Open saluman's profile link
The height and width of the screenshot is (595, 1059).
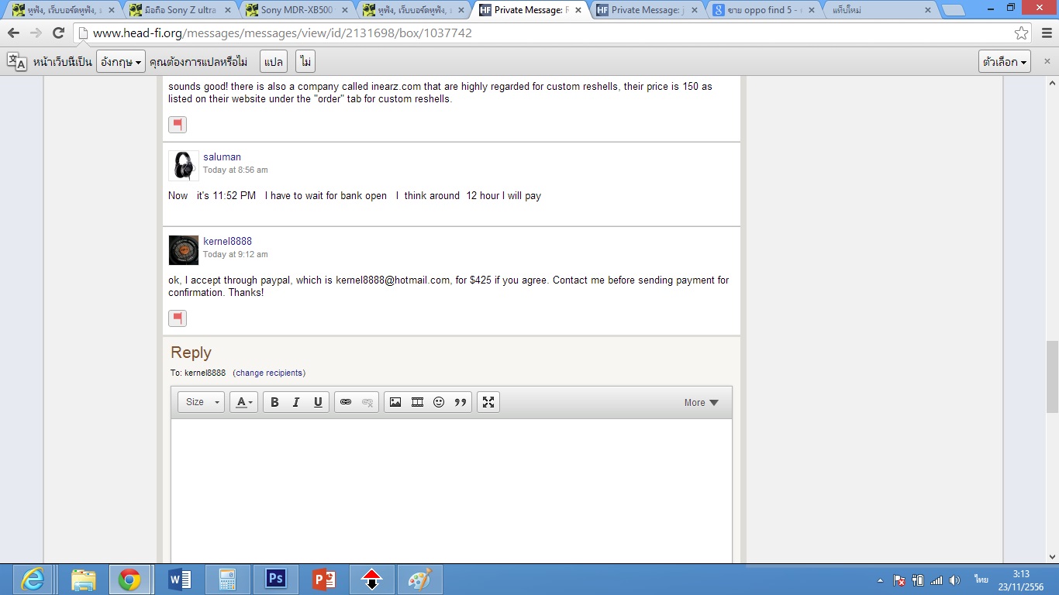pyautogui.click(x=222, y=156)
